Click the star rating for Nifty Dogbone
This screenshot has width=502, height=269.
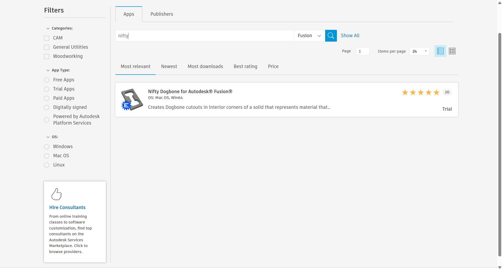(x=420, y=92)
